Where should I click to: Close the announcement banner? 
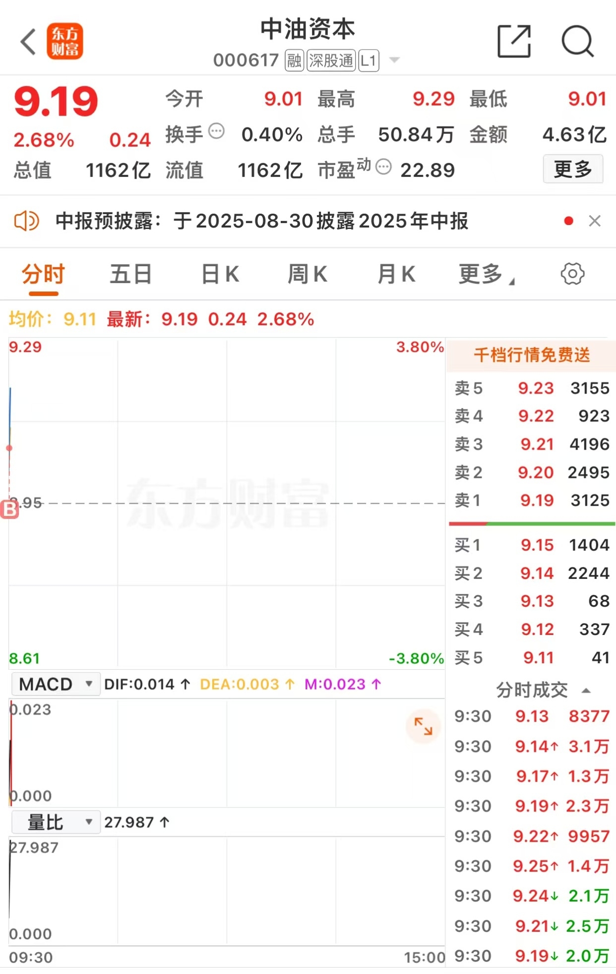tap(595, 221)
